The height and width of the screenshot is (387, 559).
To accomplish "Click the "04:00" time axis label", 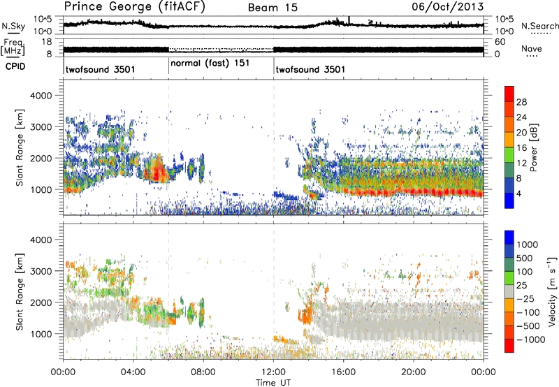I will click(x=133, y=372).
